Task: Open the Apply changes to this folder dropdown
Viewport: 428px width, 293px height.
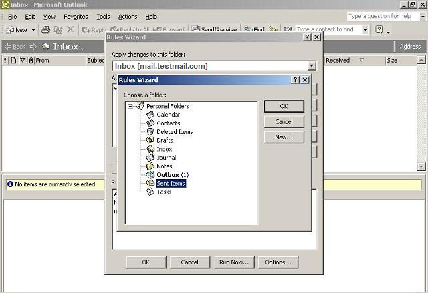Action: click(x=312, y=65)
